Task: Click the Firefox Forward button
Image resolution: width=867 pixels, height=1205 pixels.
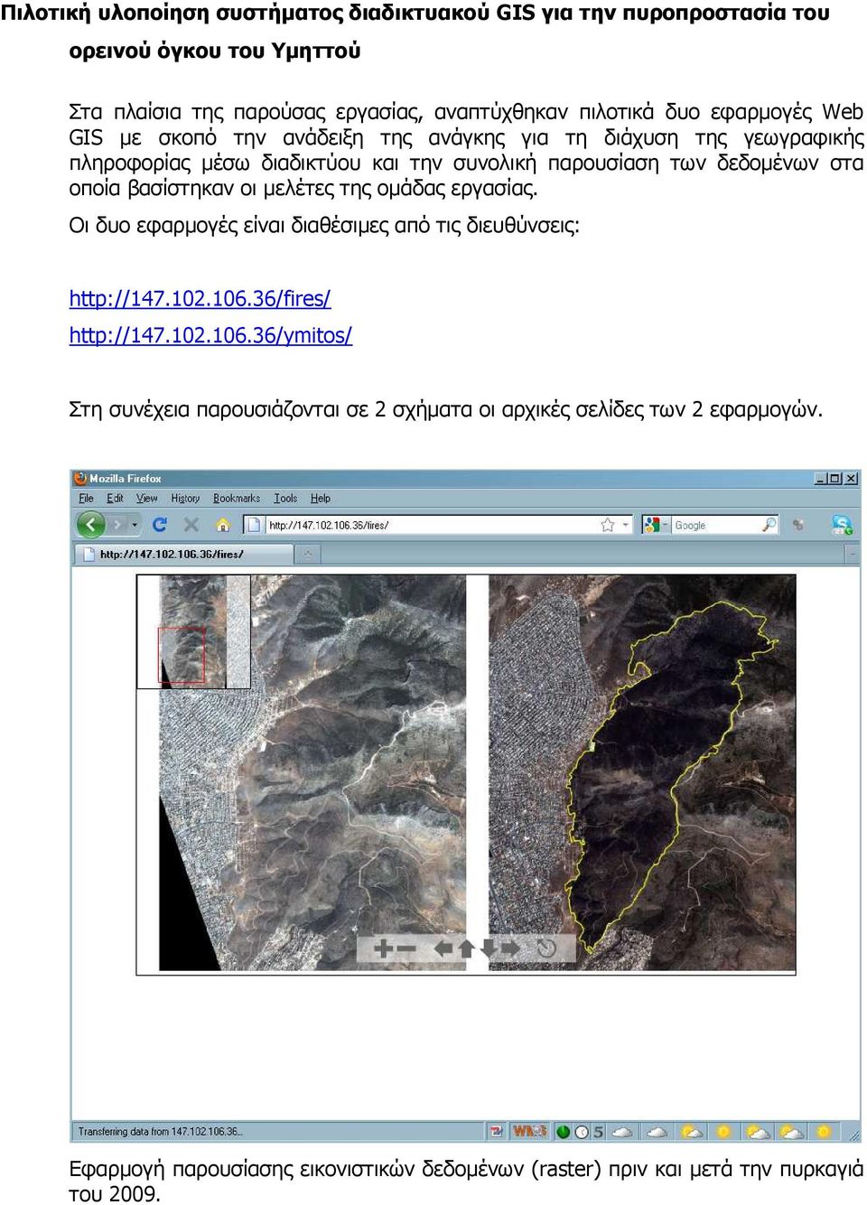Action: [117, 524]
